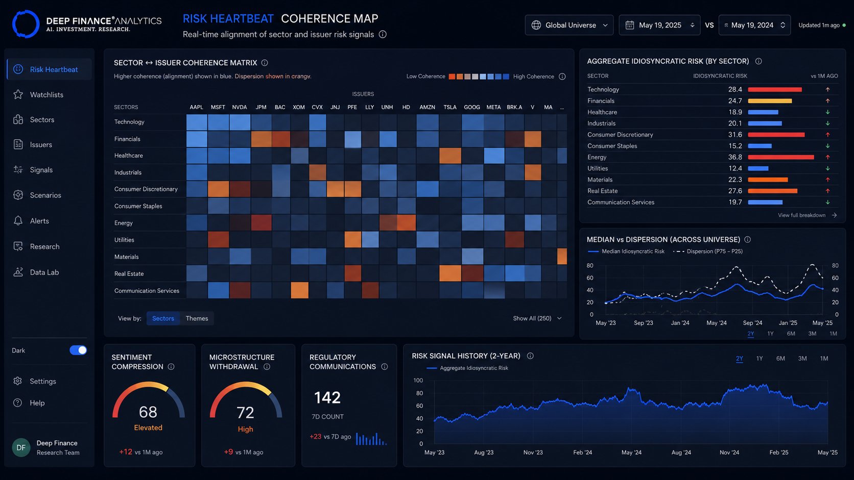Screen dimensions: 854x480
Task: Click the Real Estate sector row label in matrix
Action: click(x=129, y=273)
